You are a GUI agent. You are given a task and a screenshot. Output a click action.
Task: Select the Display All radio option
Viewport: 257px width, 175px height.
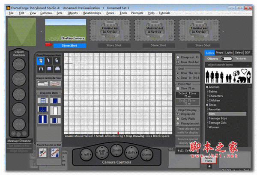[x=178, y=114]
